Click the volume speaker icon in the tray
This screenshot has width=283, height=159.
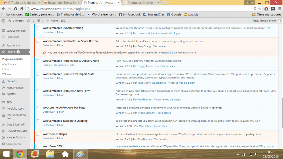[256, 154]
